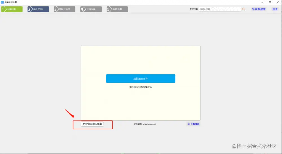Open step 5 参数设置
The height and width of the screenshot is (154, 282).
(x=117, y=9)
